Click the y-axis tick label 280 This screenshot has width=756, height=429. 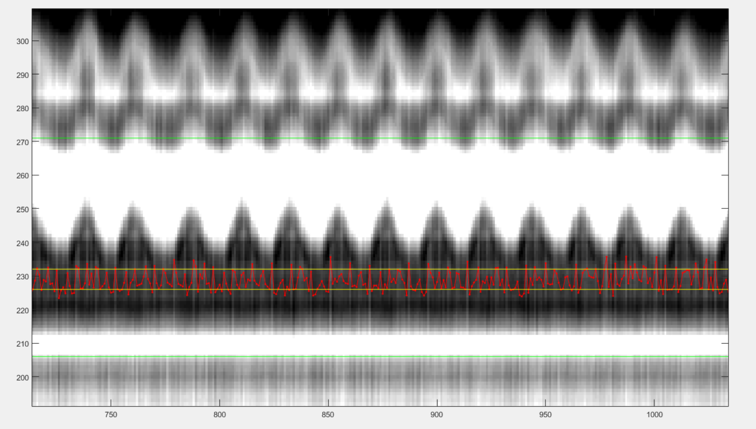pyautogui.click(x=22, y=108)
